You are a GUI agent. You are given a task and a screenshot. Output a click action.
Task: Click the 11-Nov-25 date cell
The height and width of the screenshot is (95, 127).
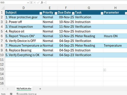point(66,27)
